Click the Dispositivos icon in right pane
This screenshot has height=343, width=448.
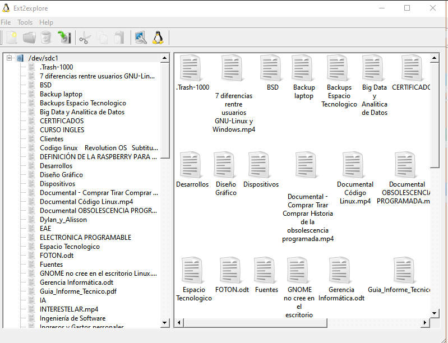click(259, 165)
